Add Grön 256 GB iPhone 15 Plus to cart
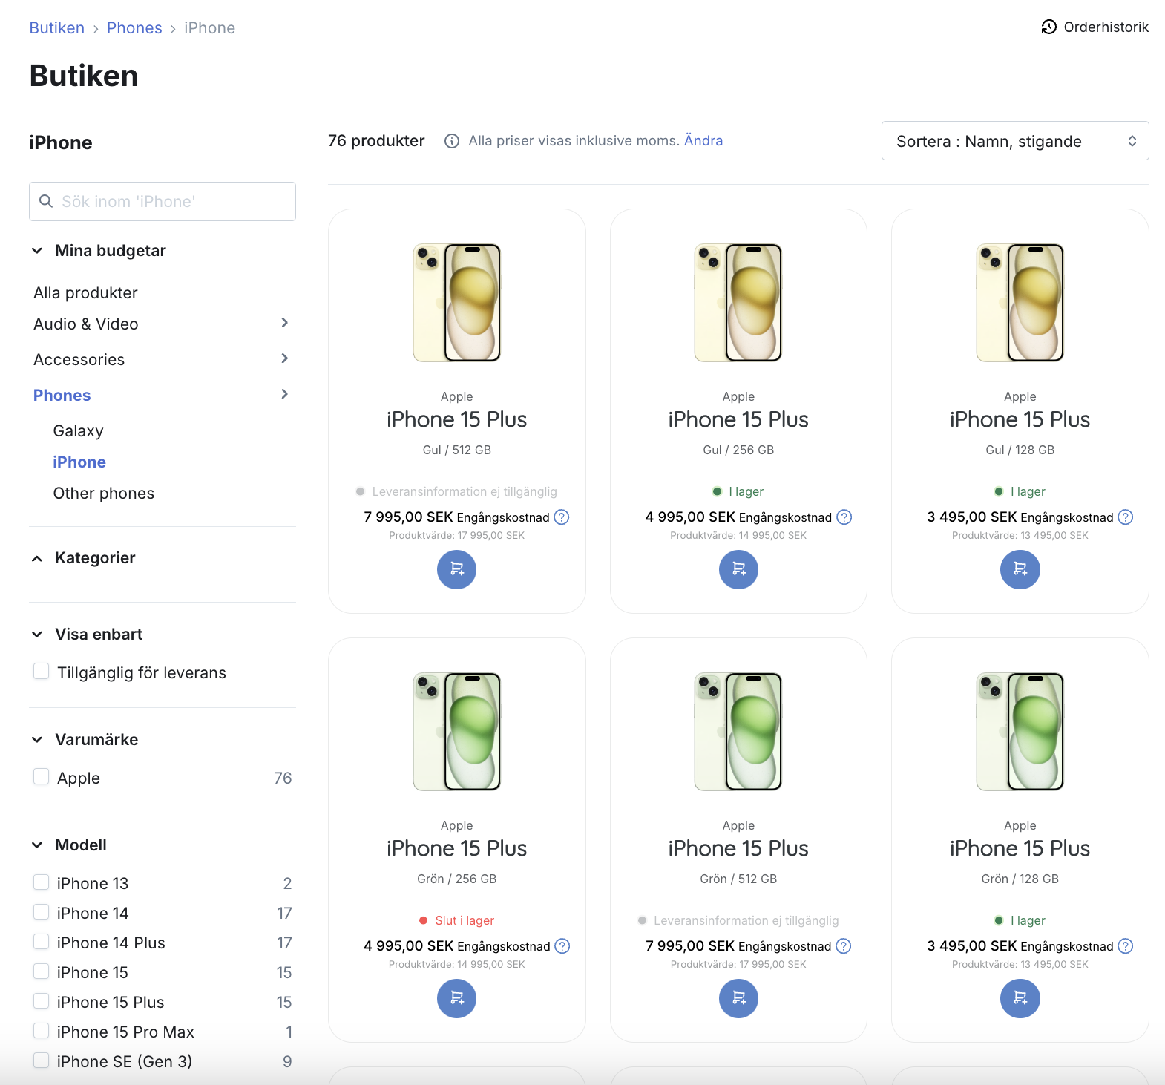The height and width of the screenshot is (1085, 1165). (x=456, y=998)
